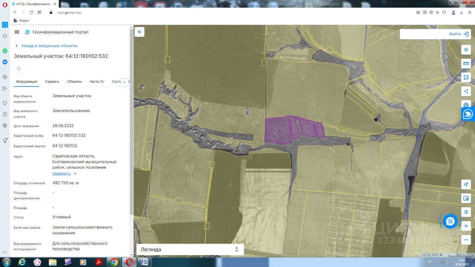475x267 pixels.
Task: Open the Windows Start menu
Action: click(x=6, y=262)
